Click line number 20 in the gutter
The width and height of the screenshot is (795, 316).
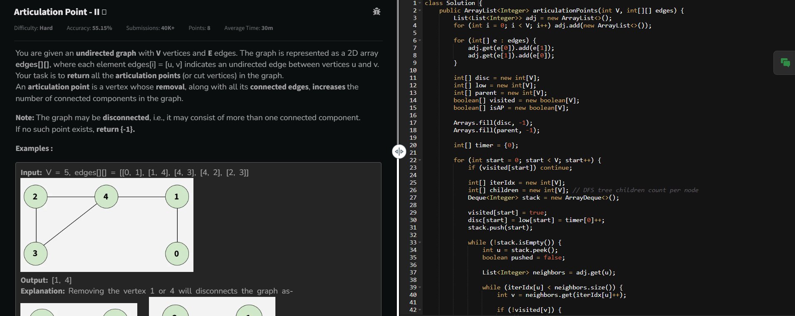click(413, 145)
